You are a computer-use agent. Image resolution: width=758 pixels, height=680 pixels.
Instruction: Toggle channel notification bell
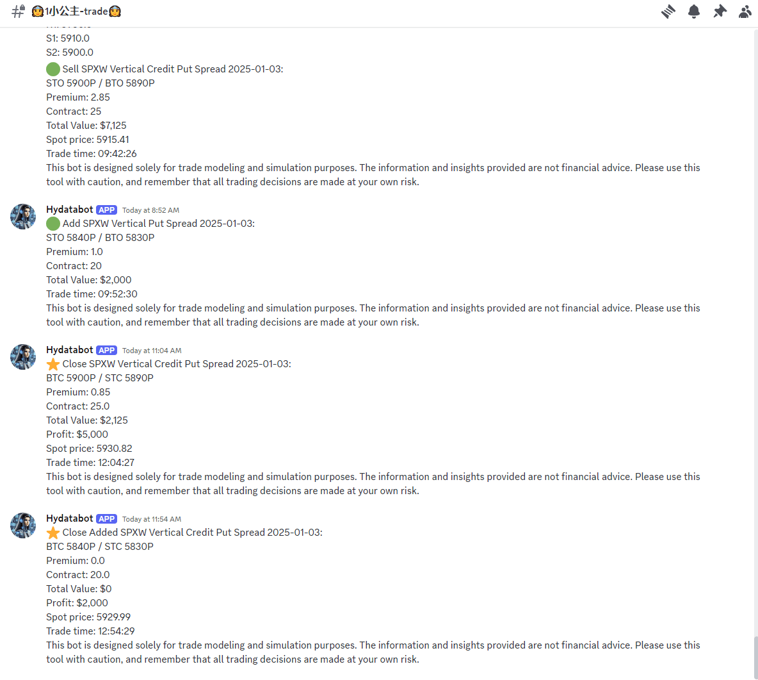694,12
